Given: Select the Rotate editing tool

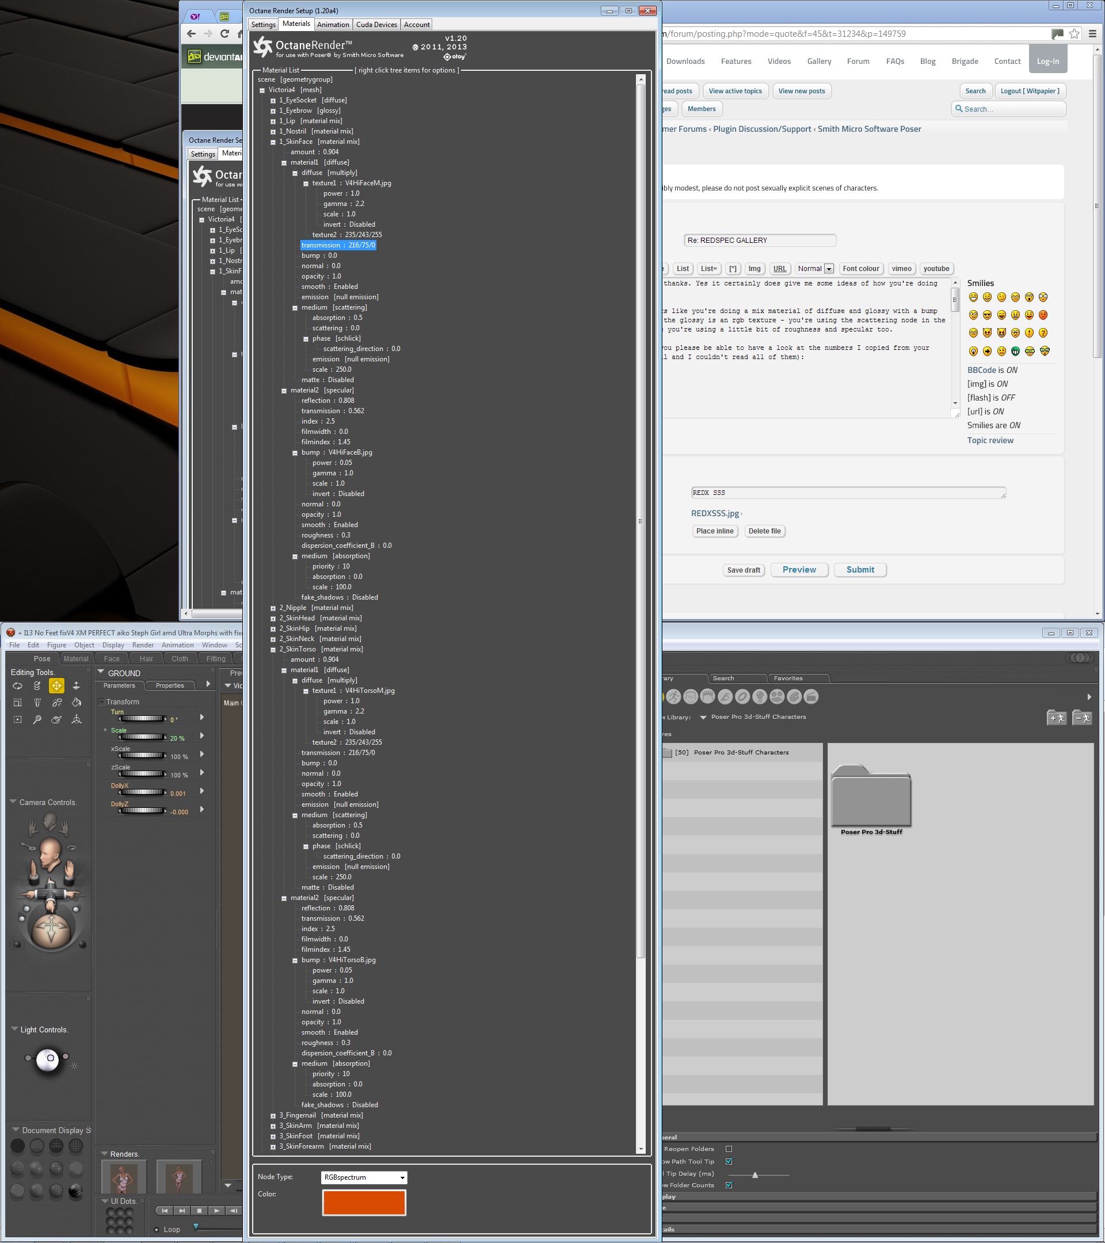Looking at the screenshot, I should coord(18,686).
